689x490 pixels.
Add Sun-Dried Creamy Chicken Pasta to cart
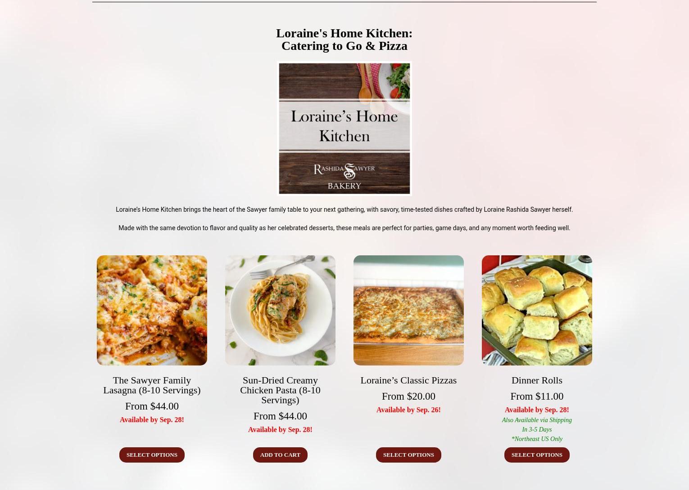[280, 455]
